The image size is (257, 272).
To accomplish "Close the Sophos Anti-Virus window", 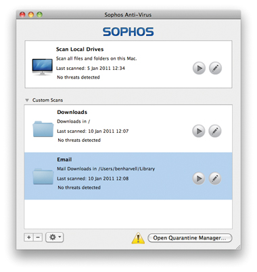I will [x=22, y=15].
